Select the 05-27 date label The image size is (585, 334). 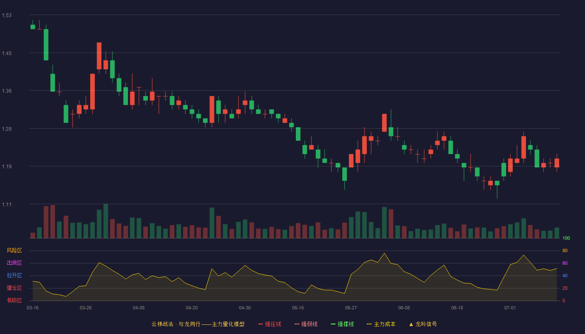click(x=351, y=308)
